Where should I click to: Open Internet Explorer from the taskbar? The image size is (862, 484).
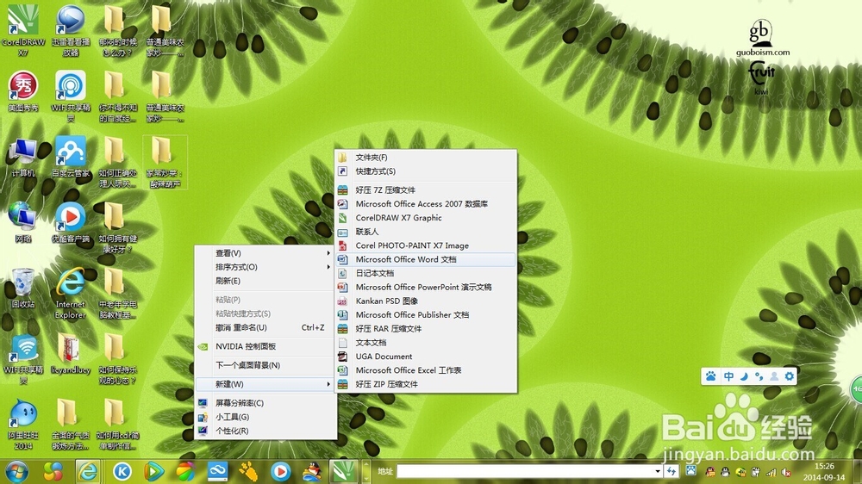[x=88, y=472]
